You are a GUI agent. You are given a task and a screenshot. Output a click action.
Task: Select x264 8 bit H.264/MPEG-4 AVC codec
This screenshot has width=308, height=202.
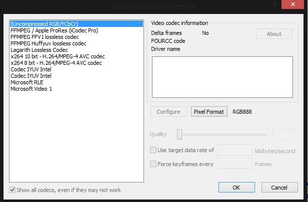pos(56,63)
